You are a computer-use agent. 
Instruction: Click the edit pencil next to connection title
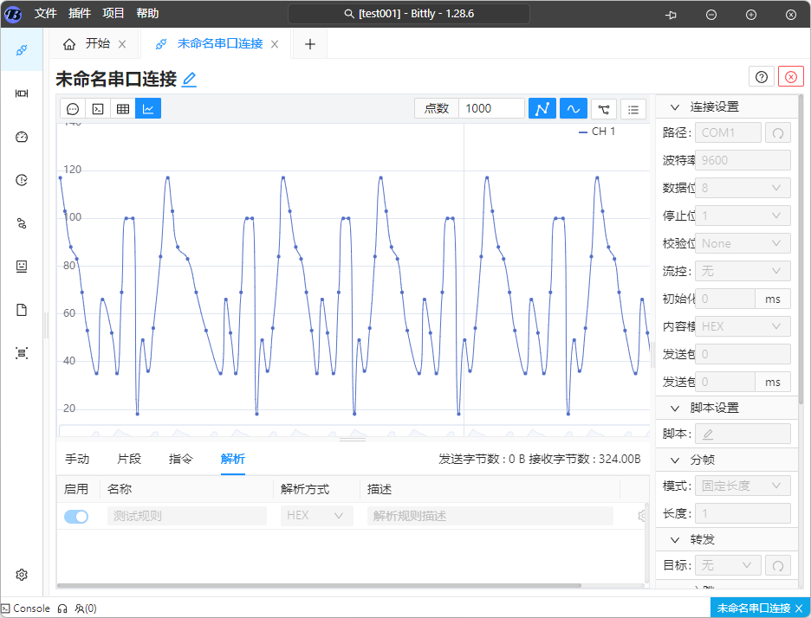pos(189,80)
